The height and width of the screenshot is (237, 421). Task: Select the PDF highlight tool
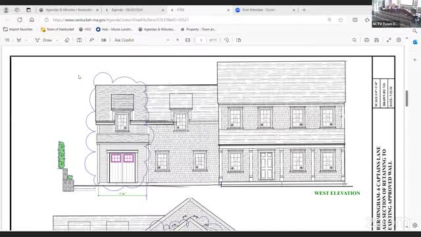coord(19,40)
